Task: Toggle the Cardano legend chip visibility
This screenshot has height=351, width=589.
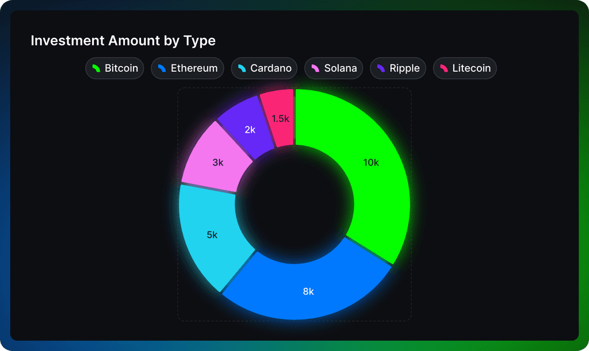Action: pos(264,68)
